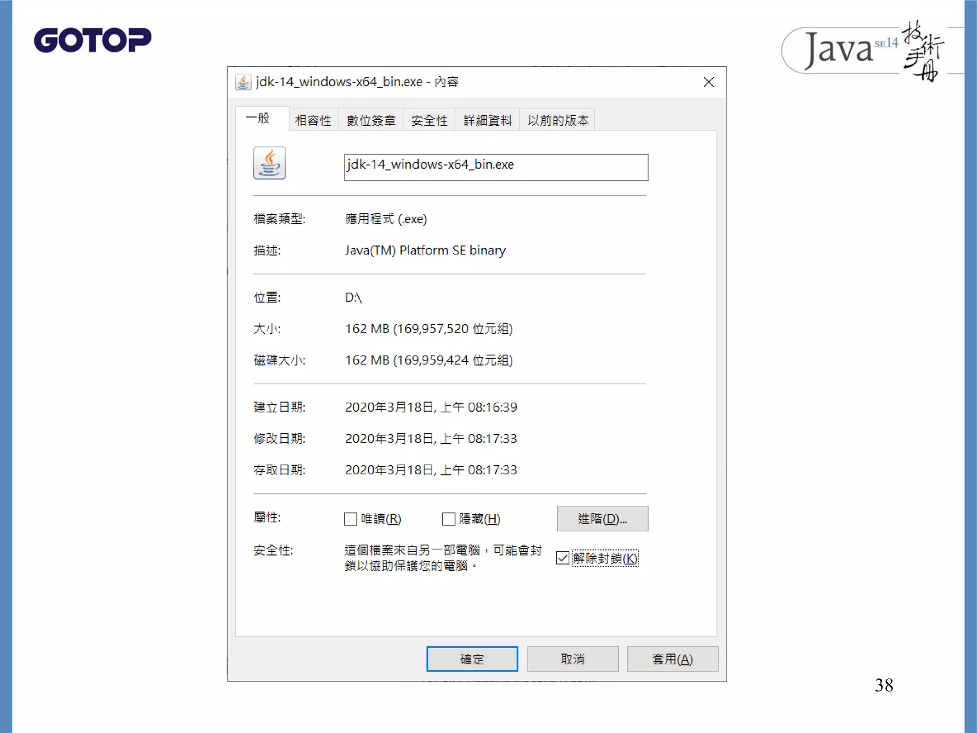Click the filename text field
The width and height of the screenshot is (977, 733).
[x=496, y=167]
